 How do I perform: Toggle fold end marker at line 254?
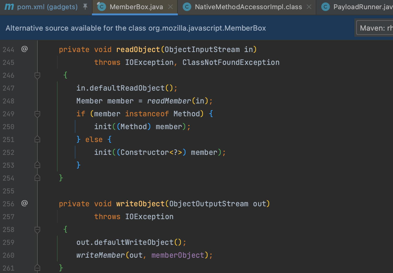pos(37,178)
